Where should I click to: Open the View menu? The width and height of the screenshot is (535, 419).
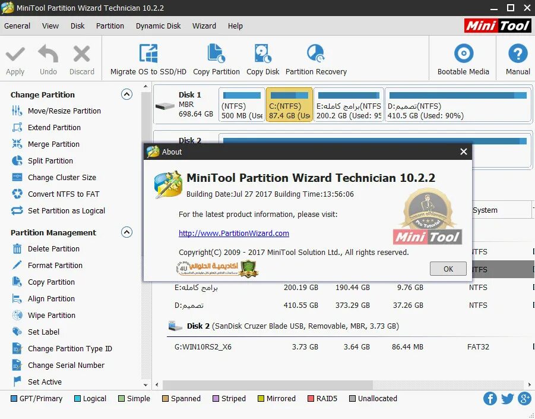click(50, 26)
